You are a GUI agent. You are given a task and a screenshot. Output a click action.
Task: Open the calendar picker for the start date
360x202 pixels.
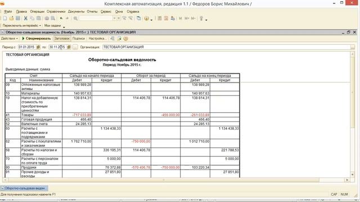(x=38, y=47)
